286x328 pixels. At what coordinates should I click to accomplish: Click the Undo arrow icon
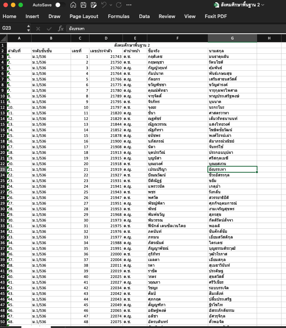tap(104, 5)
